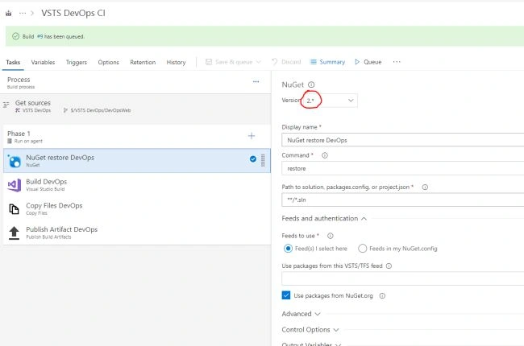Switch to the Triggers tab

[x=77, y=63]
